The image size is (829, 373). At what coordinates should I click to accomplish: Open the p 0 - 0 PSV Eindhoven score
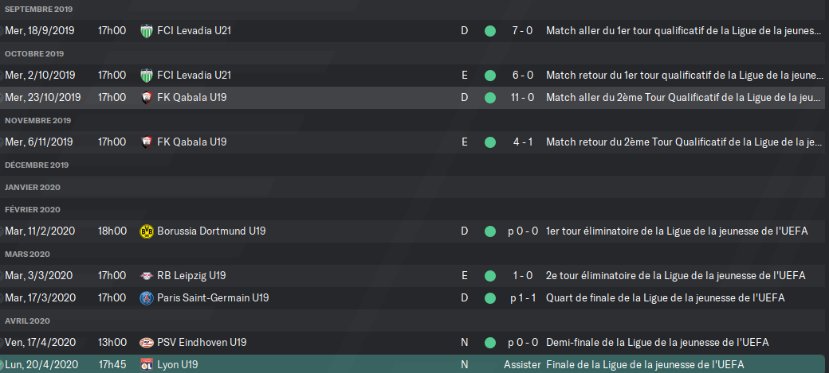coord(523,343)
